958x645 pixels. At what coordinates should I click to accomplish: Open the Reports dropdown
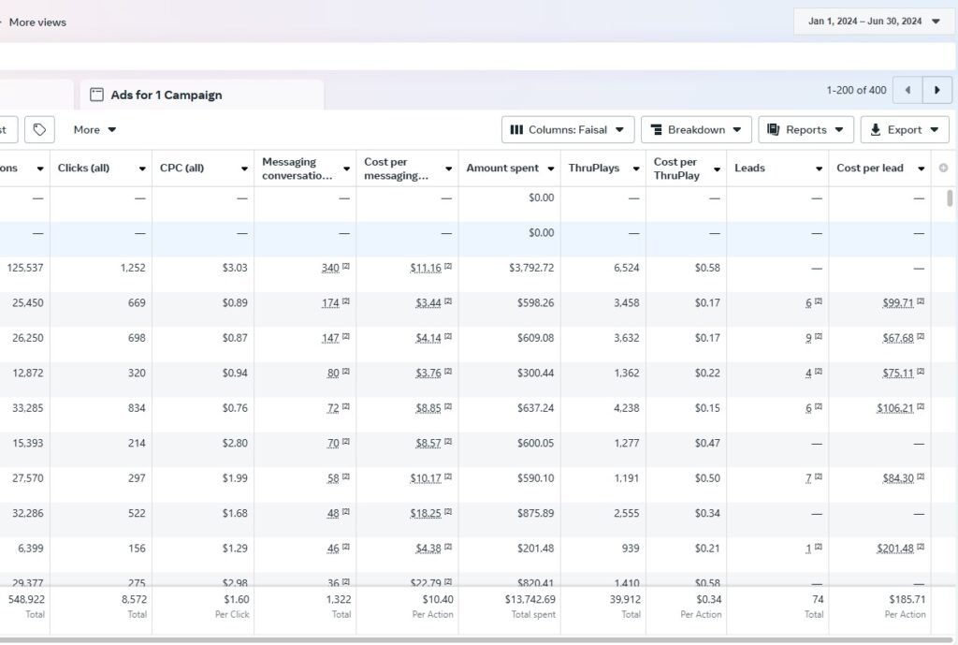pyautogui.click(x=806, y=129)
